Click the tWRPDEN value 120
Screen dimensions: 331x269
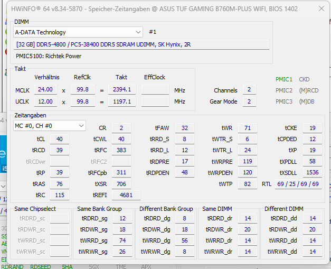(x=248, y=172)
